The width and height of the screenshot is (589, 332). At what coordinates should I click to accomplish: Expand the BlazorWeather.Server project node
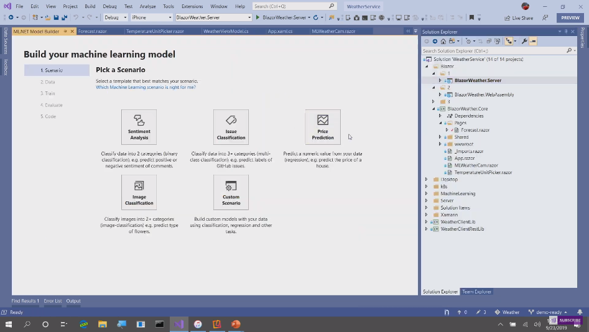pos(440,80)
